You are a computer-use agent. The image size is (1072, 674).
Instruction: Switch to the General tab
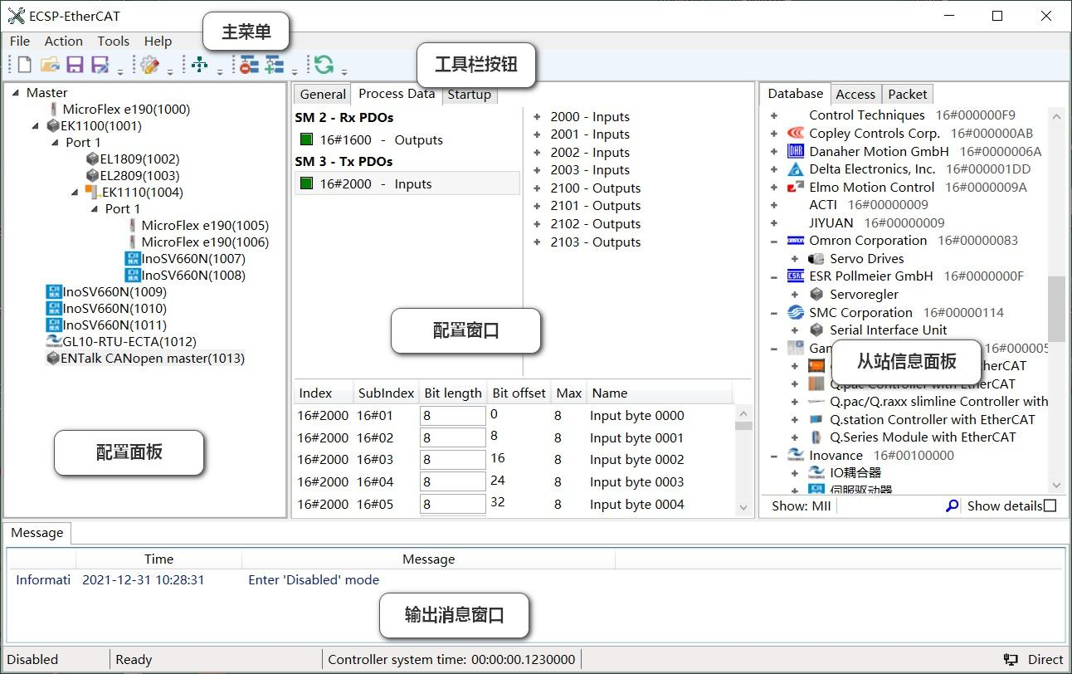[x=323, y=95]
